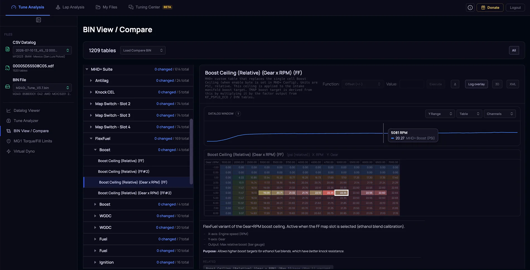Screen dimensions: 530x270
Task: Click the Lap Analysis tab icon
Action: [x=58, y=7]
